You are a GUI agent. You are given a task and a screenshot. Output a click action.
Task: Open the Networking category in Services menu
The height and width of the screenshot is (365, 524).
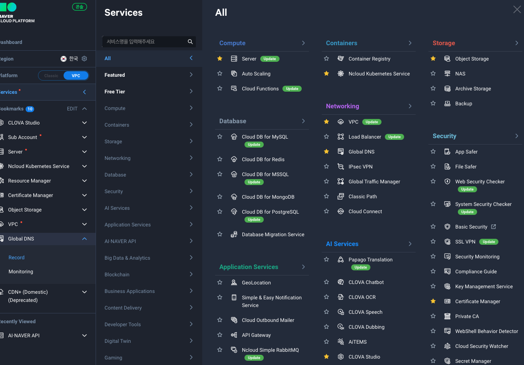click(x=149, y=158)
